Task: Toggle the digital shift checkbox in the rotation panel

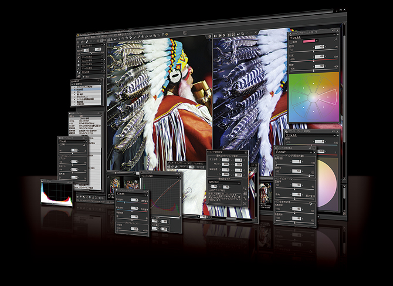Action: click(x=60, y=156)
